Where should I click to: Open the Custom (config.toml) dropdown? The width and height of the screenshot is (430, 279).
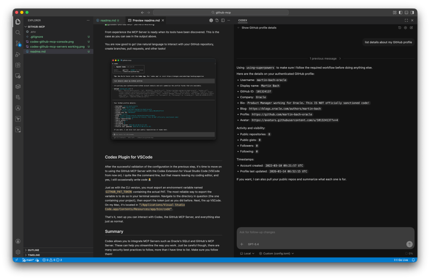coord(275,253)
